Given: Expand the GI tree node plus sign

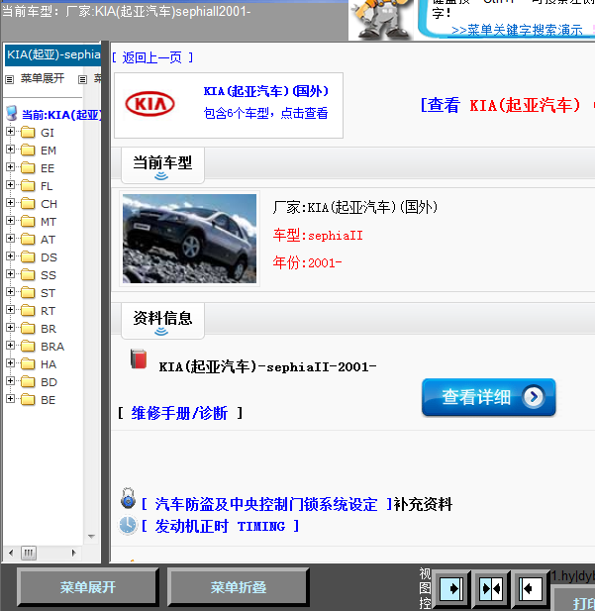Looking at the screenshot, I should click(11, 132).
